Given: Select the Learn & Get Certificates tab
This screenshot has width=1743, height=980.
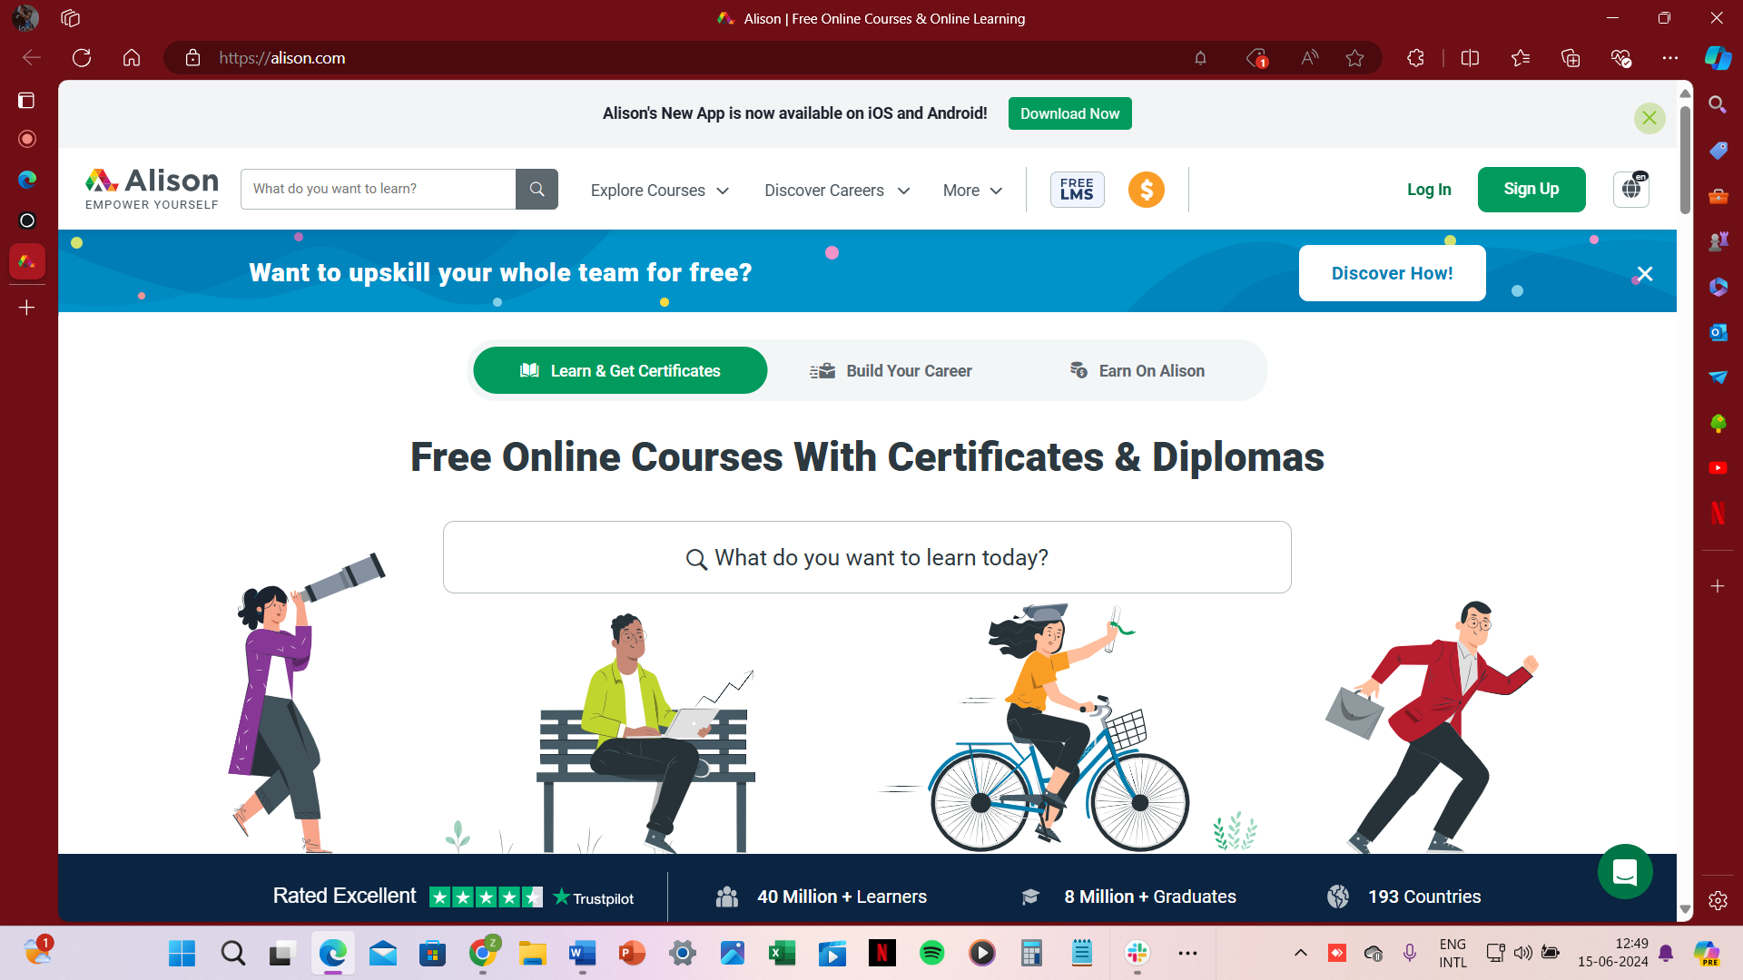Looking at the screenshot, I should pos(620,369).
